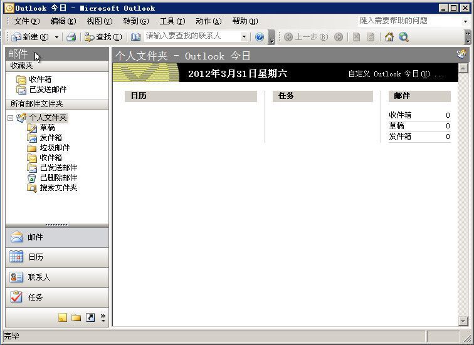The image size is (474, 345).
Task: Open the 转到(G) menu
Action: tap(135, 21)
